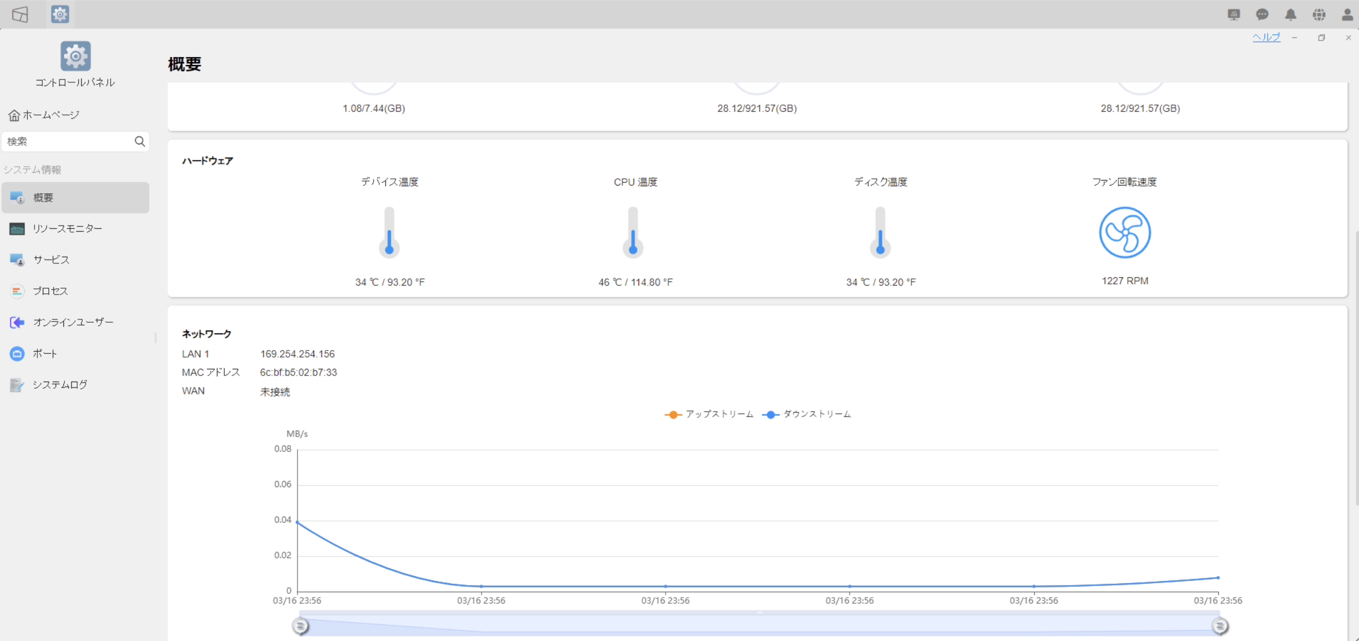Click the Control Panel gear tab in top bar
Image resolution: width=1359 pixels, height=641 pixels.
pos(60,14)
